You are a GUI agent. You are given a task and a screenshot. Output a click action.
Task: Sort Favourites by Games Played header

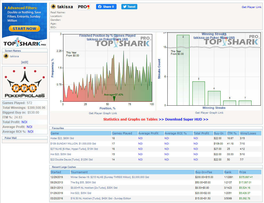click(125, 133)
